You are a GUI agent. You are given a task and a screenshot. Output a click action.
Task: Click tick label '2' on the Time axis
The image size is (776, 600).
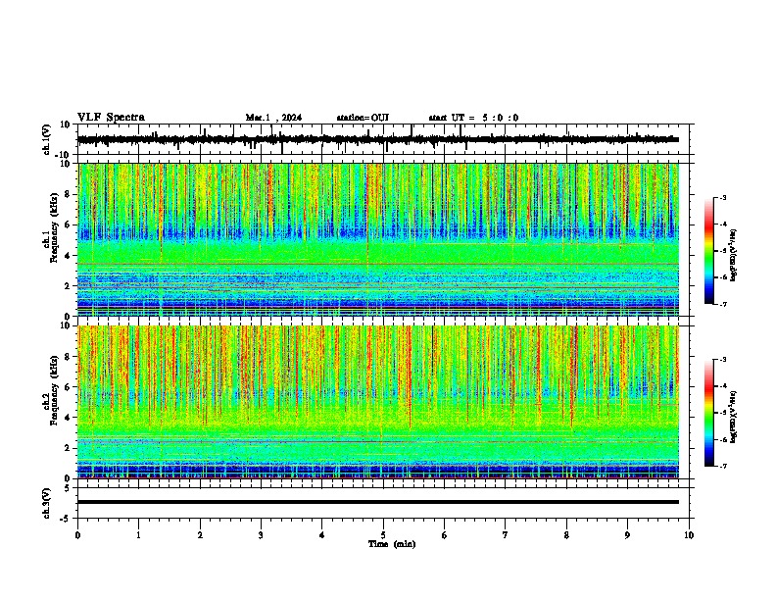(200, 535)
